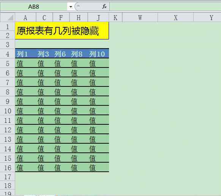Click the 值 cell in column C row 6
The height and width of the screenshot is (196, 221).
[x=44, y=73]
